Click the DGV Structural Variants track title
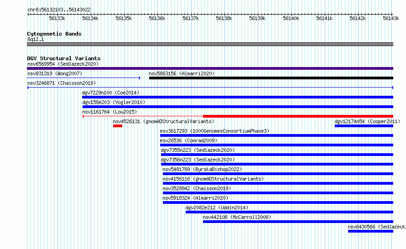Image resolution: width=406 pixels, height=249 pixels. [x=64, y=58]
